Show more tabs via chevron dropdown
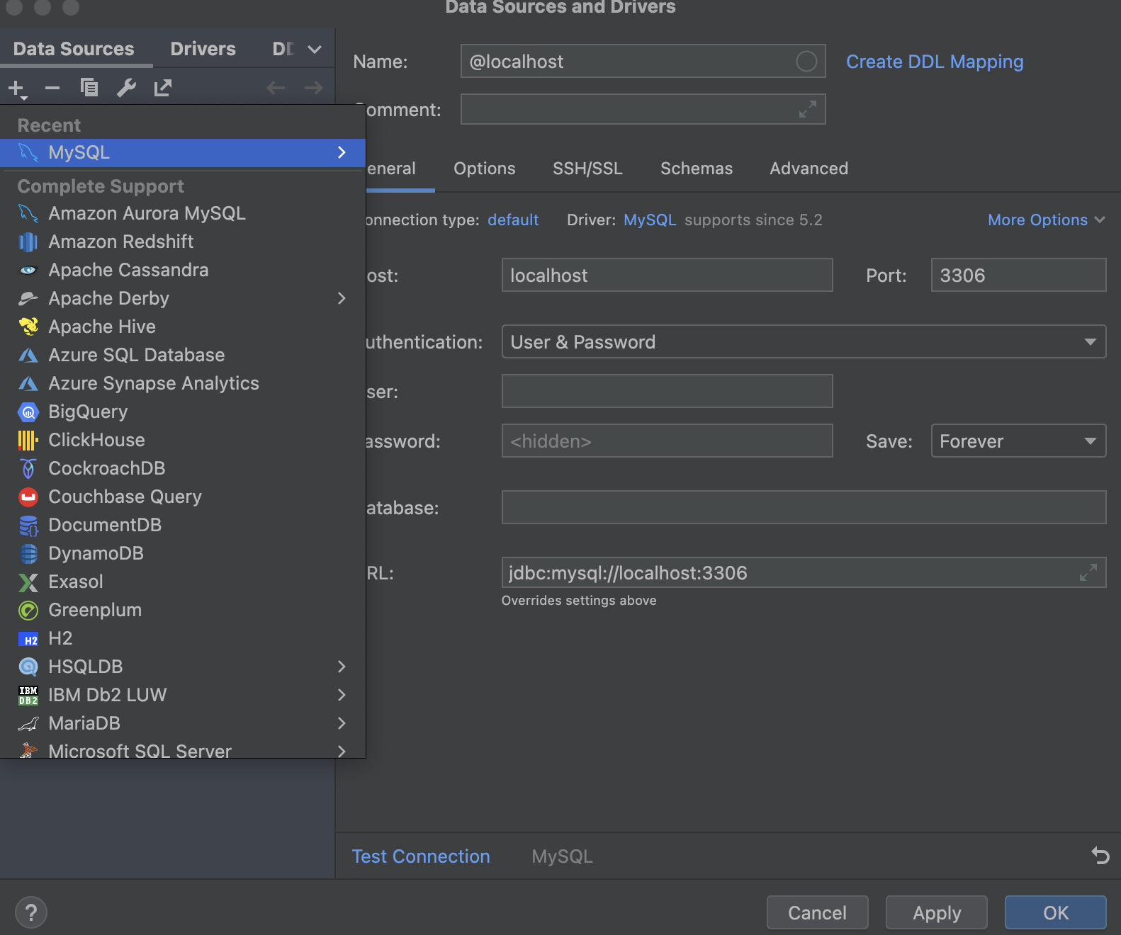The image size is (1121, 935). coord(315,49)
